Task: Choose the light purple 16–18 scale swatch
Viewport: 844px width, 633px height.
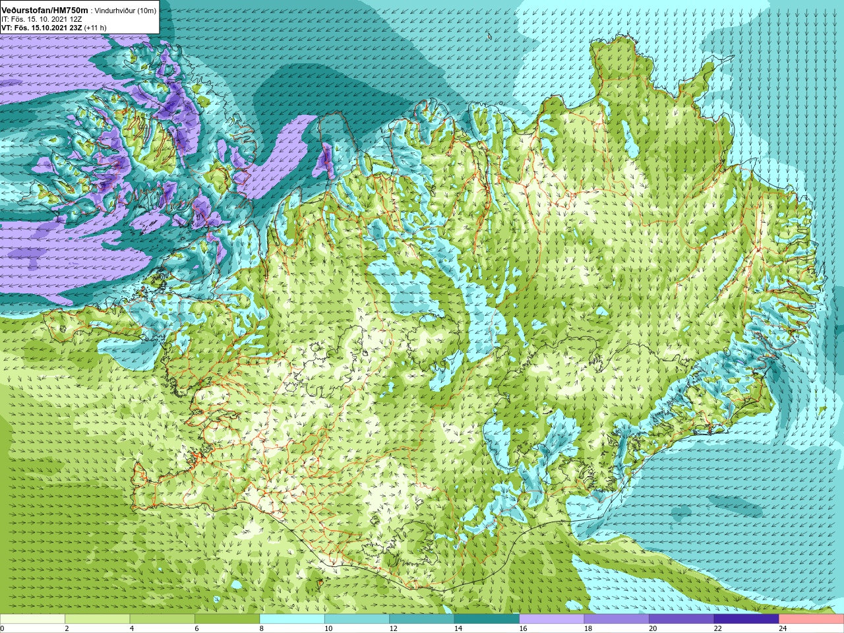Action: [x=552, y=619]
